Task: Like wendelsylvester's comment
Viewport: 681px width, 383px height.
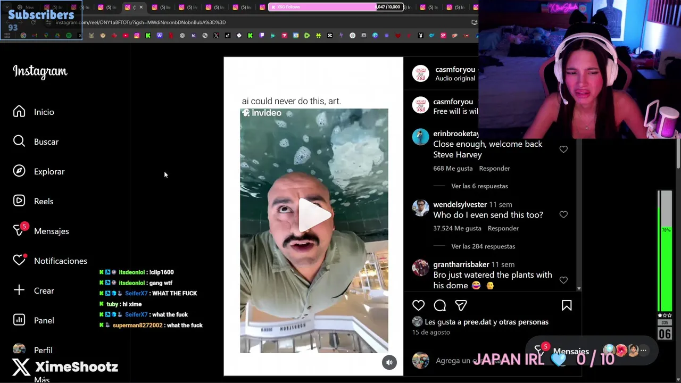Action: [x=563, y=214]
